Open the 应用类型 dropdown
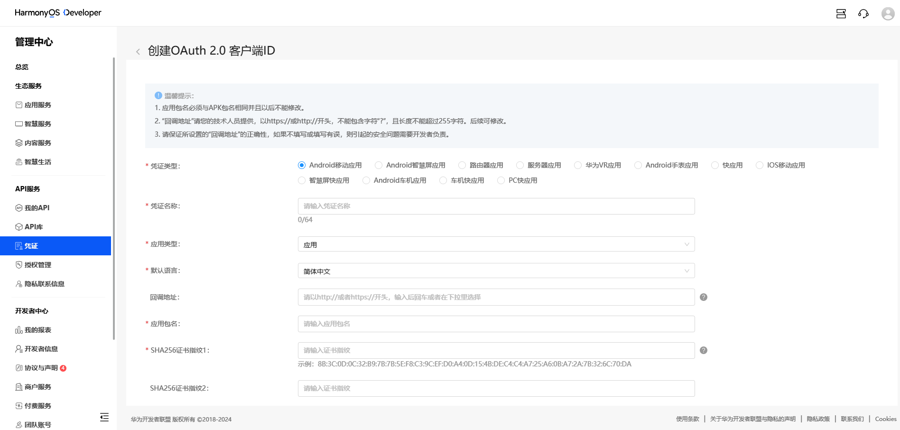This screenshot has height=430, width=900. [496, 244]
